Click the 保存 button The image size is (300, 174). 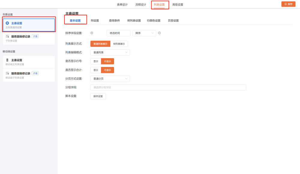click(288, 4)
